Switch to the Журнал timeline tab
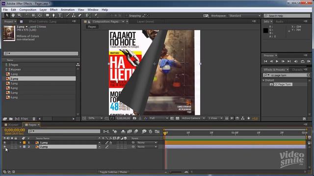This screenshot has height=176, width=314. tap(13, 125)
